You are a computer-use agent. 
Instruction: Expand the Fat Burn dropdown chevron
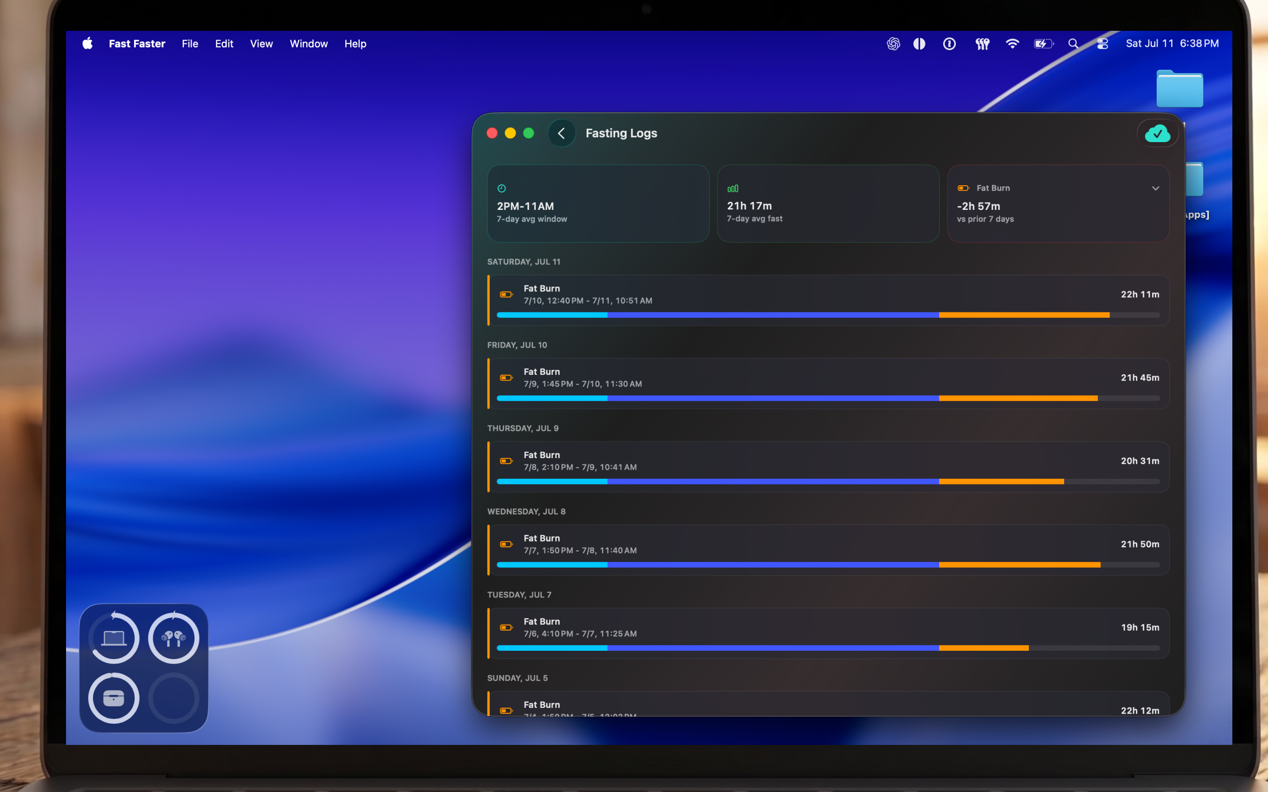(x=1155, y=188)
